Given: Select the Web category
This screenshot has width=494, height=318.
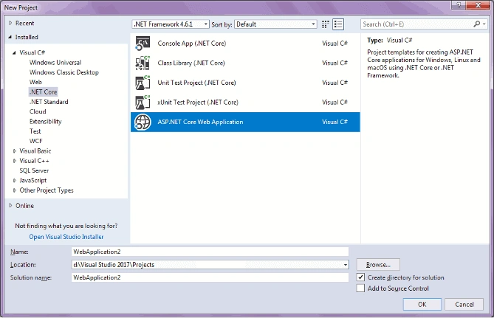Looking at the screenshot, I should click(x=35, y=82).
